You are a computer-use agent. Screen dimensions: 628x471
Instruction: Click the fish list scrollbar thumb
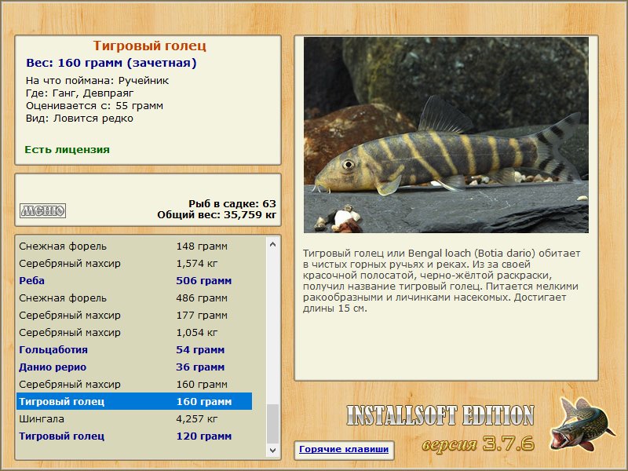click(x=272, y=424)
